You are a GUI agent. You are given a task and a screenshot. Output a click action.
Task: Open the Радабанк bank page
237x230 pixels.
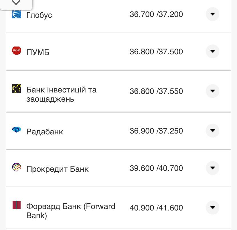(x=45, y=132)
